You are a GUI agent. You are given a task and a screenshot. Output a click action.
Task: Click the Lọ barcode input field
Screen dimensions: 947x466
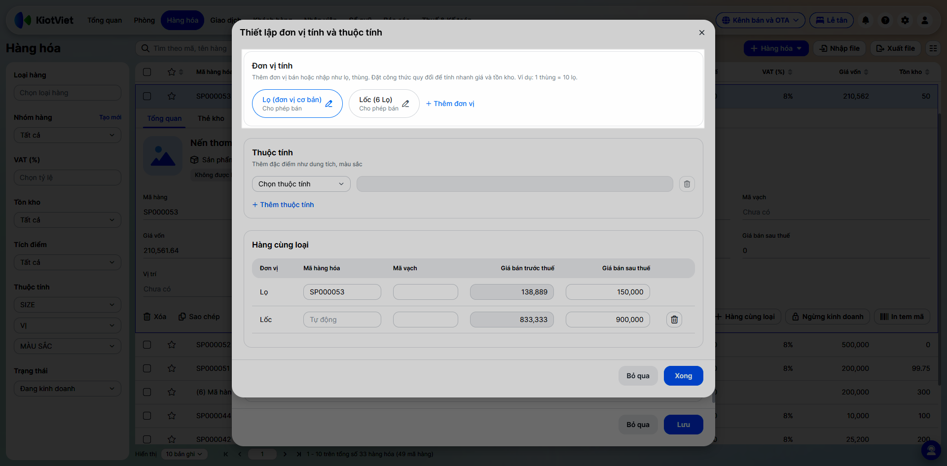[x=426, y=292]
